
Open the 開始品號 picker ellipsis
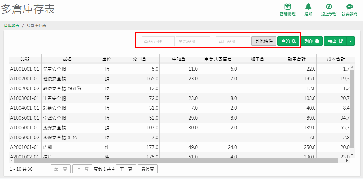click(x=206, y=41)
